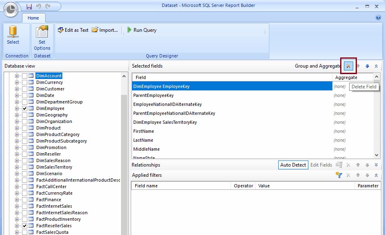Move selected field down with blue arrow
The height and width of the screenshot is (235, 385).
(367, 66)
